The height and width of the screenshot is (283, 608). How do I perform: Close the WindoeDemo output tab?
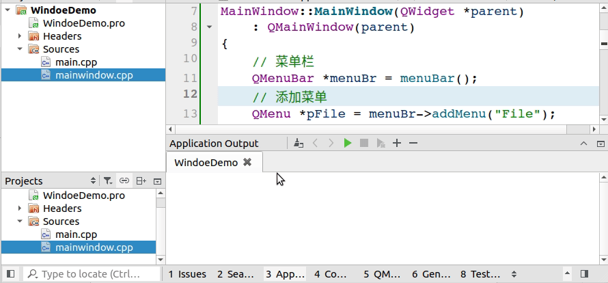247,162
